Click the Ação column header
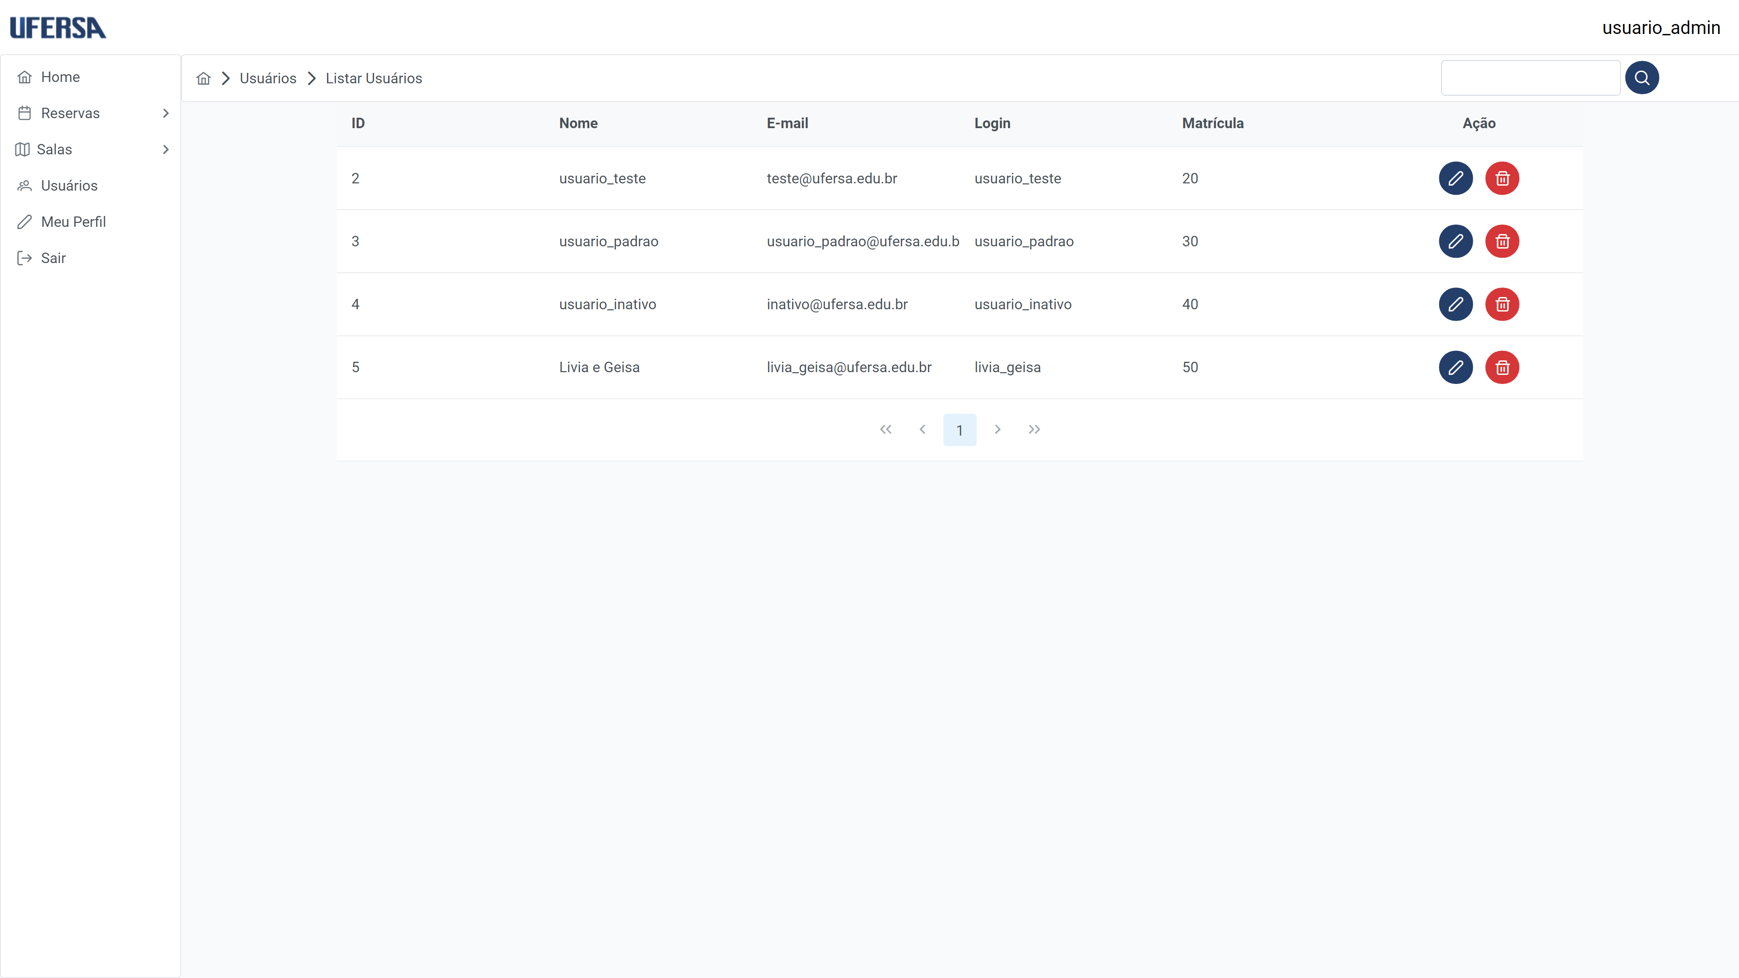This screenshot has width=1739, height=978. (1479, 124)
